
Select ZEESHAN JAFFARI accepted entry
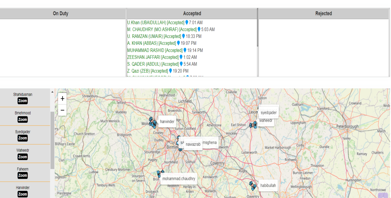pos(153,57)
